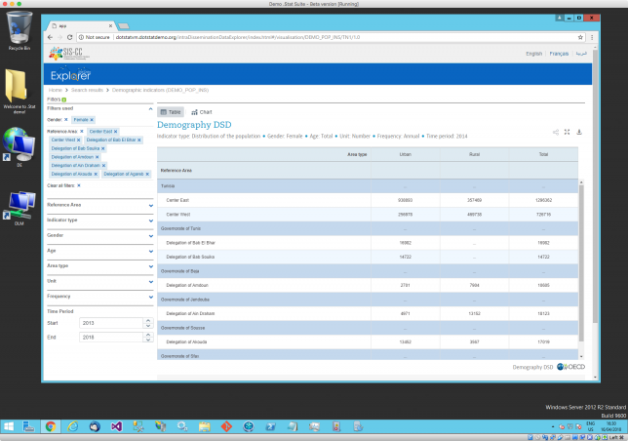Remove the Delegation of Amdoun chip

coord(97,157)
